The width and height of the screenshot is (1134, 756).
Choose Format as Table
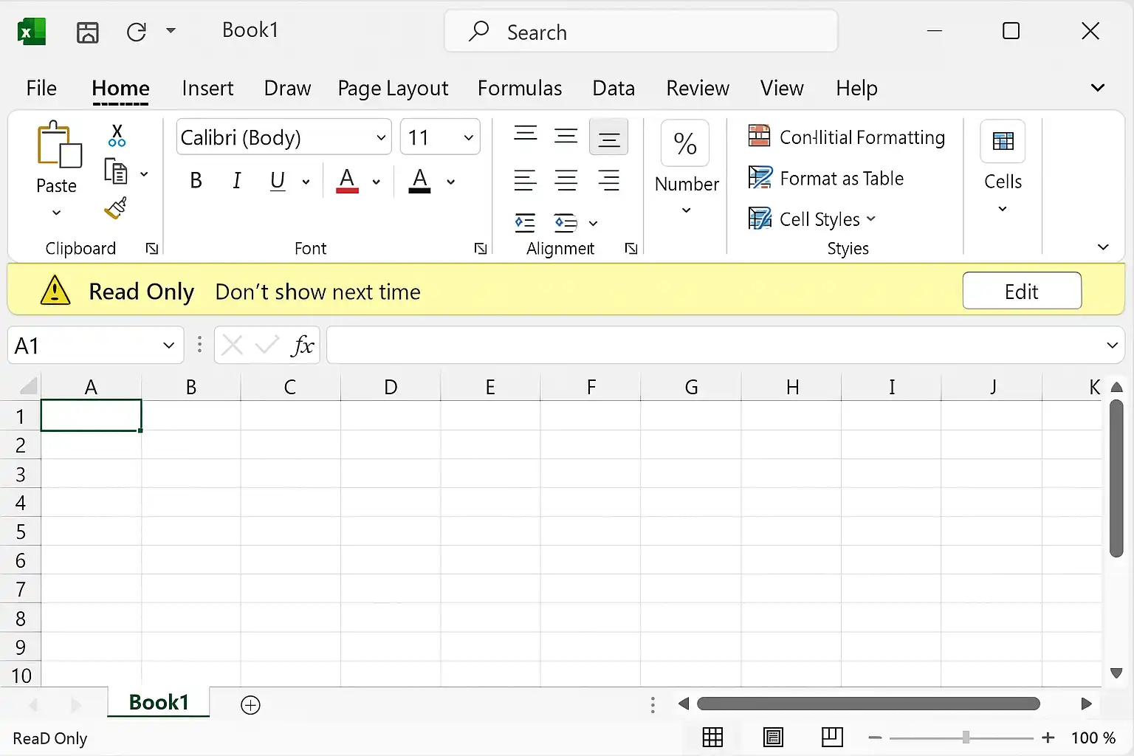[826, 178]
